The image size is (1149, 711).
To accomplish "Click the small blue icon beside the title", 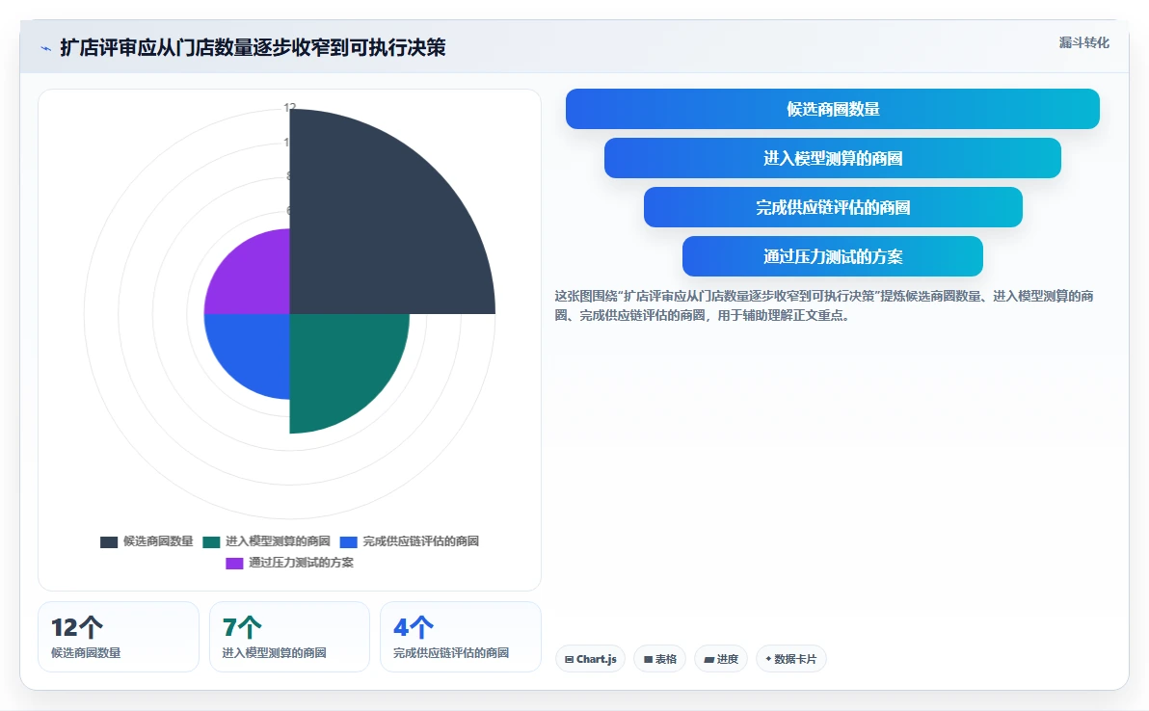I will pos(45,48).
